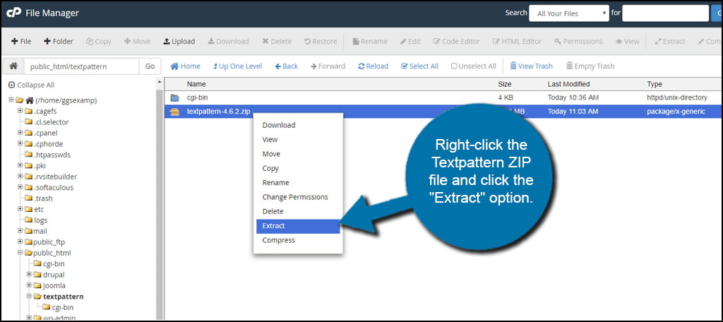Click the Go button next to path

click(x=150, y=66)
